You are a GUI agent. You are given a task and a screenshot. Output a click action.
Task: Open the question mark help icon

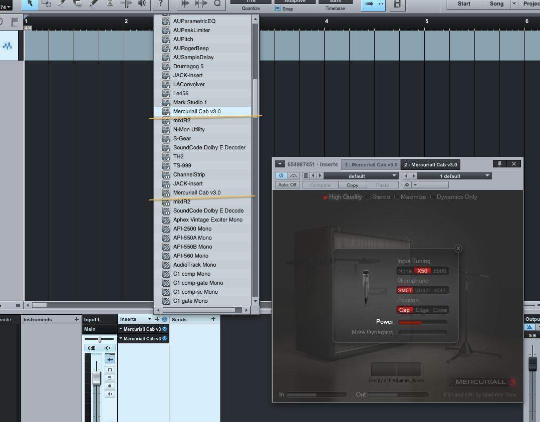pos(160,3)
